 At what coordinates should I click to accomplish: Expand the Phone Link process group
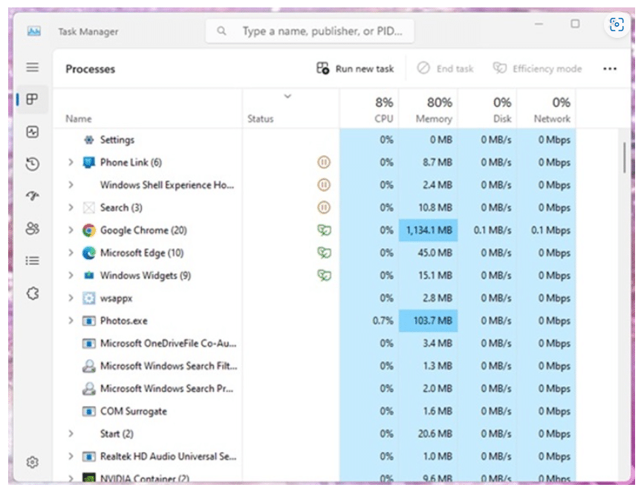tap(71, 163)
